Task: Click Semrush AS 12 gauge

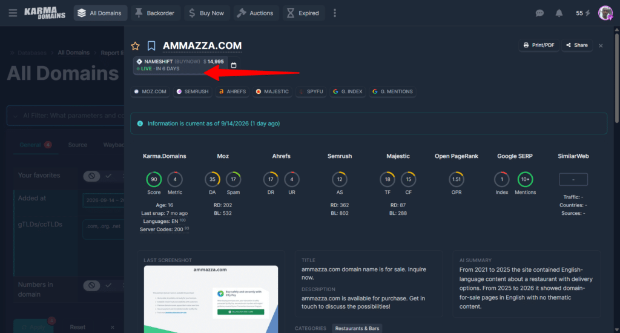Action: point(340,180)
